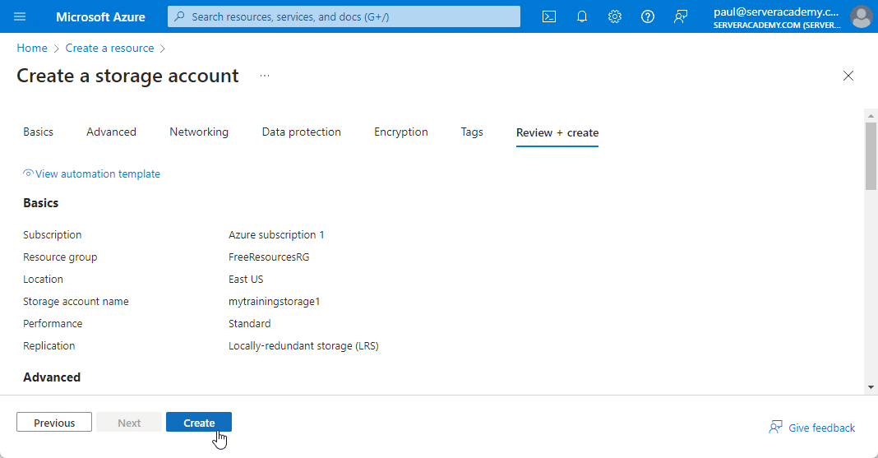Launch Cloud Shell from the top bar
This screenshot has width=878, height=458.
click(549, 16)
